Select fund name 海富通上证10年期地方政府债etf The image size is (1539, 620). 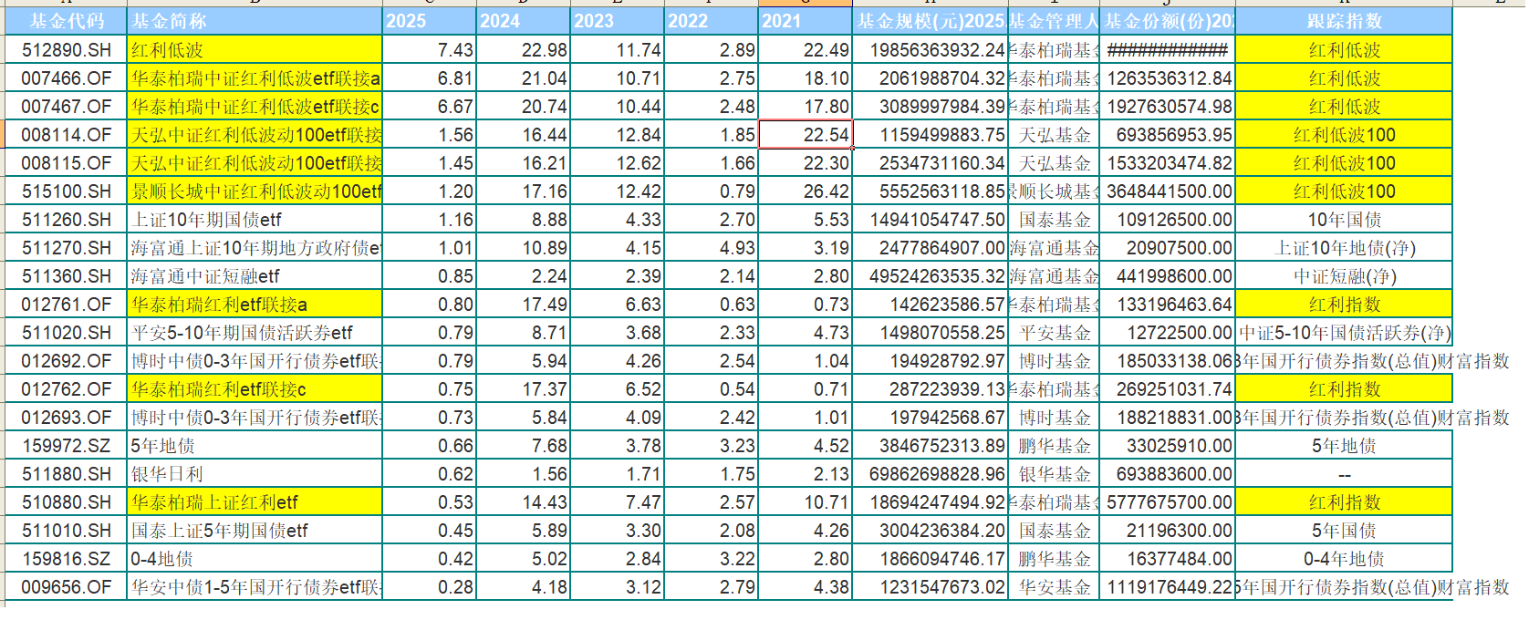coord(255,248)
